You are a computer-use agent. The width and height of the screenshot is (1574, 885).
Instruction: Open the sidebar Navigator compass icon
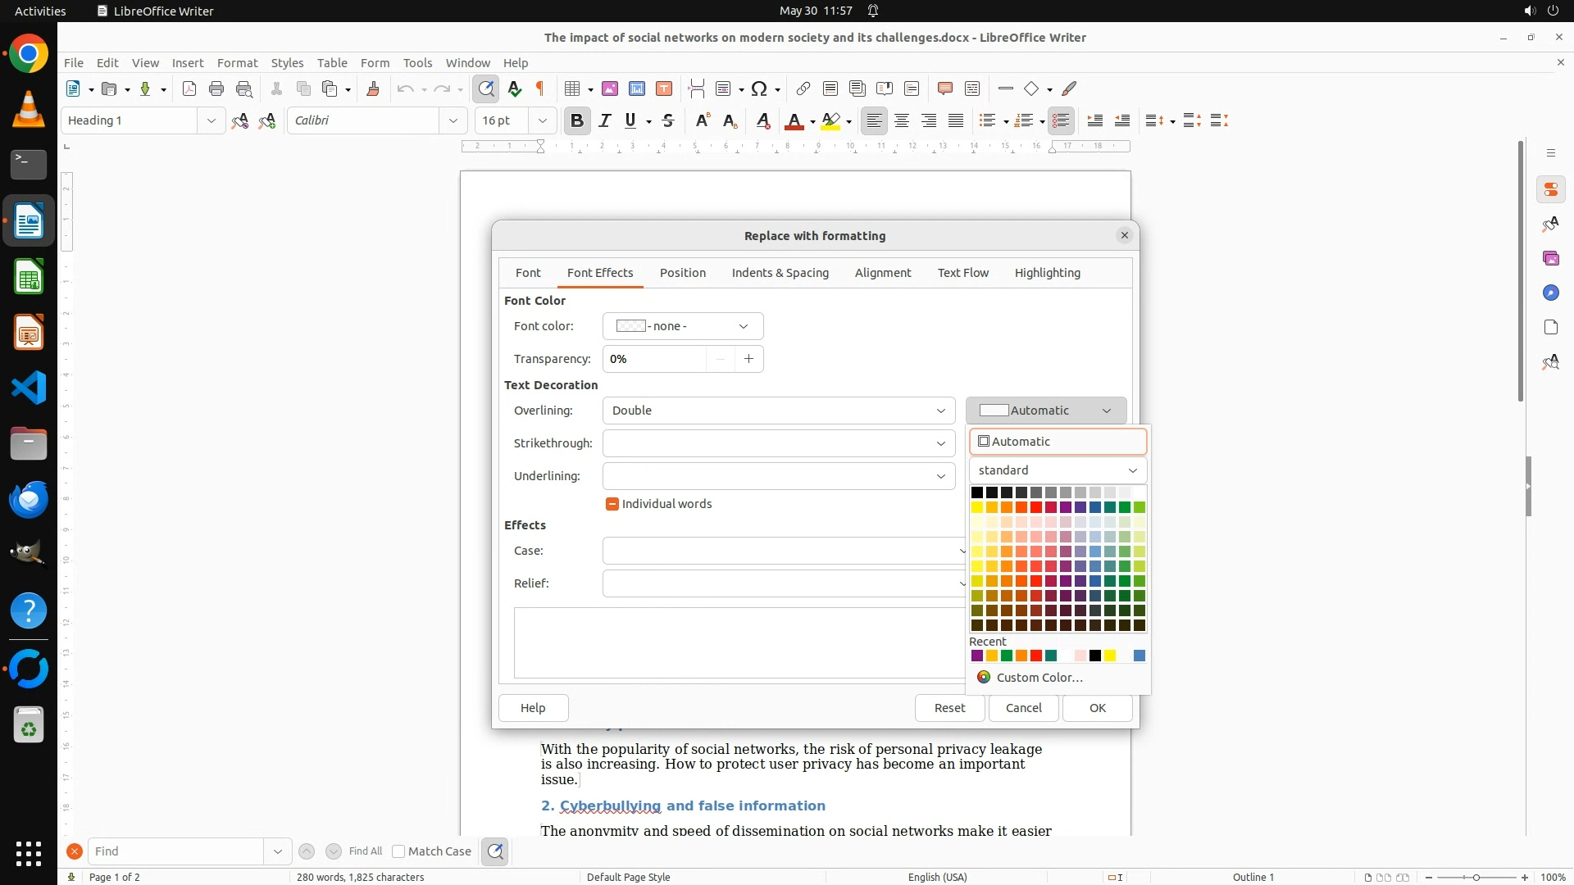[1550, 293]
